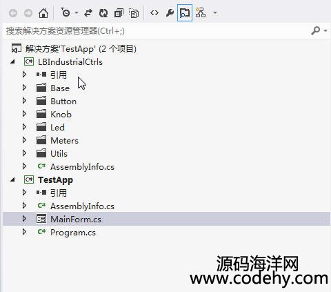Click the collapse all icon
The height and width of the screenshot is (292, 331).
click(119, 13)
